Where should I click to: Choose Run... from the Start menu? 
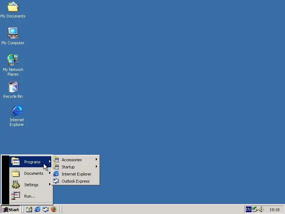pyautogui.click(x=31, y=196)
